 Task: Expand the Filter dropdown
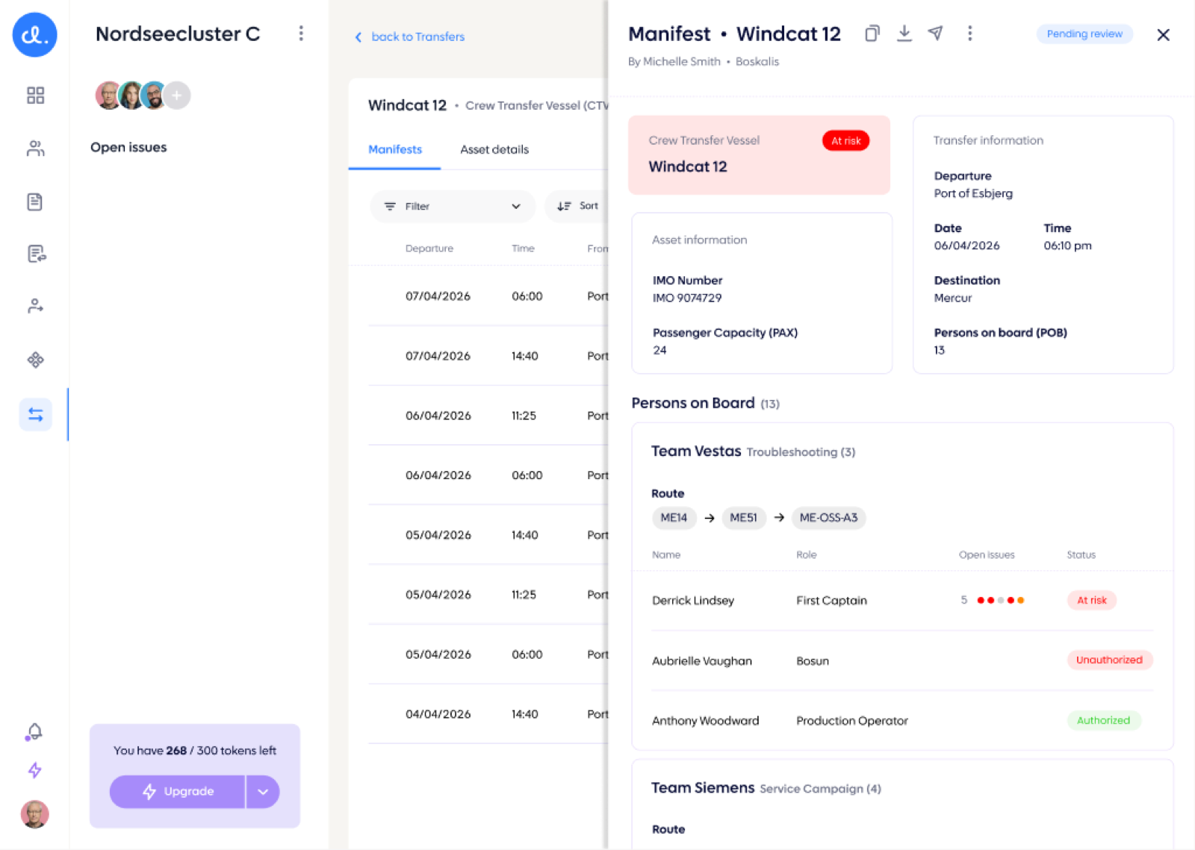453,206
